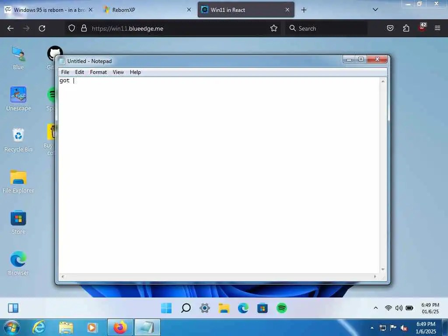This screenshot has width=448, height=336.
Task: Open the Notepad Format menu
Action: [x=98, y=72]
